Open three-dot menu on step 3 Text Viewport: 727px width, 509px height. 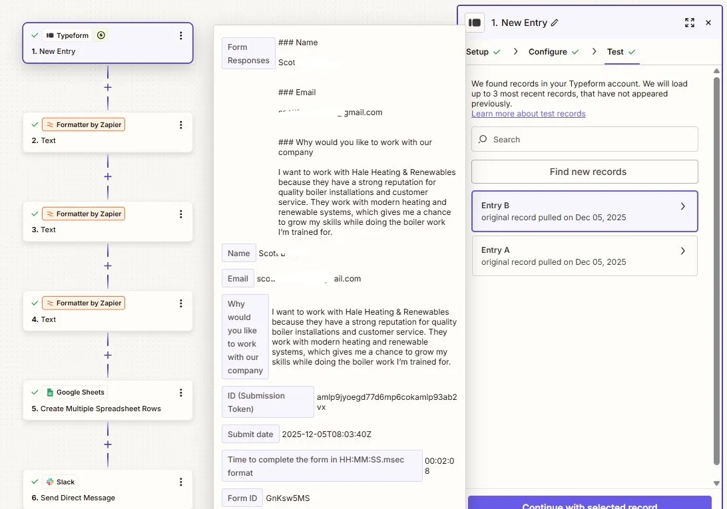(x=181, y=214)
